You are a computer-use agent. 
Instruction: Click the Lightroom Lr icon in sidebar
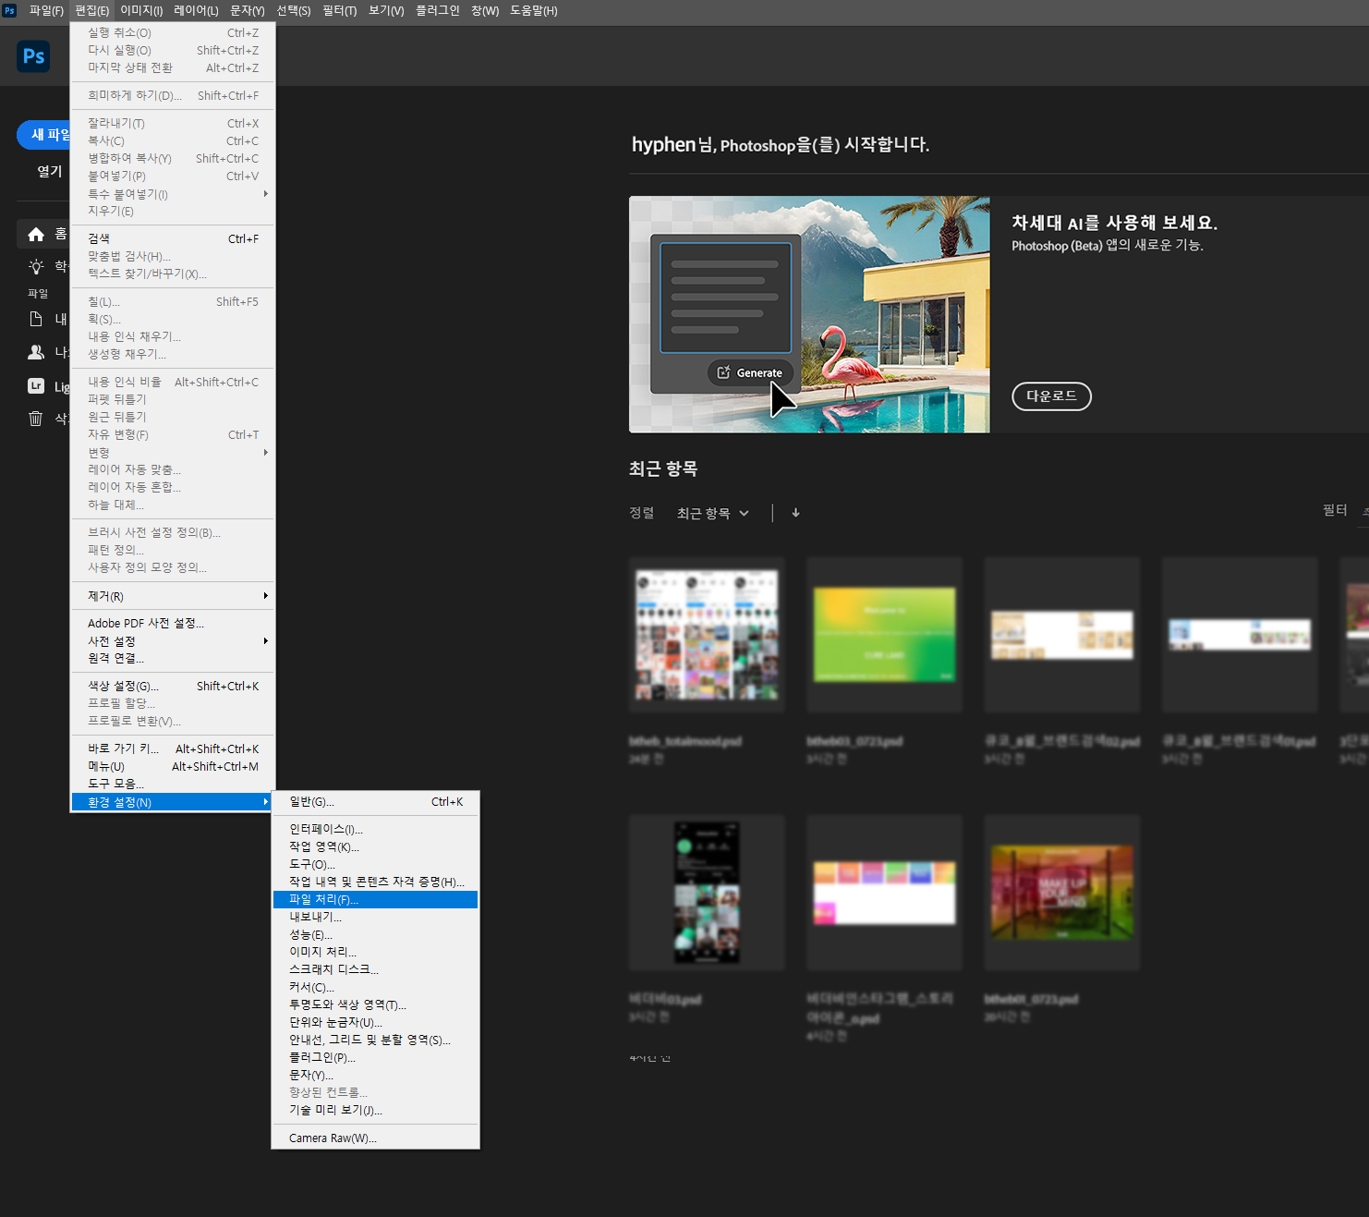tap(36, 386)
